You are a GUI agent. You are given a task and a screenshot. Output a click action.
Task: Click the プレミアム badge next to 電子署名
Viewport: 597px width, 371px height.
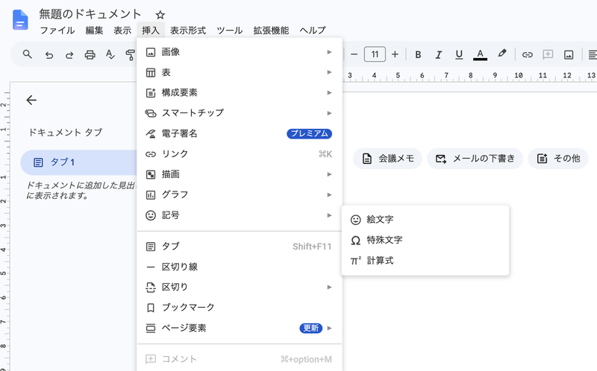310,133
